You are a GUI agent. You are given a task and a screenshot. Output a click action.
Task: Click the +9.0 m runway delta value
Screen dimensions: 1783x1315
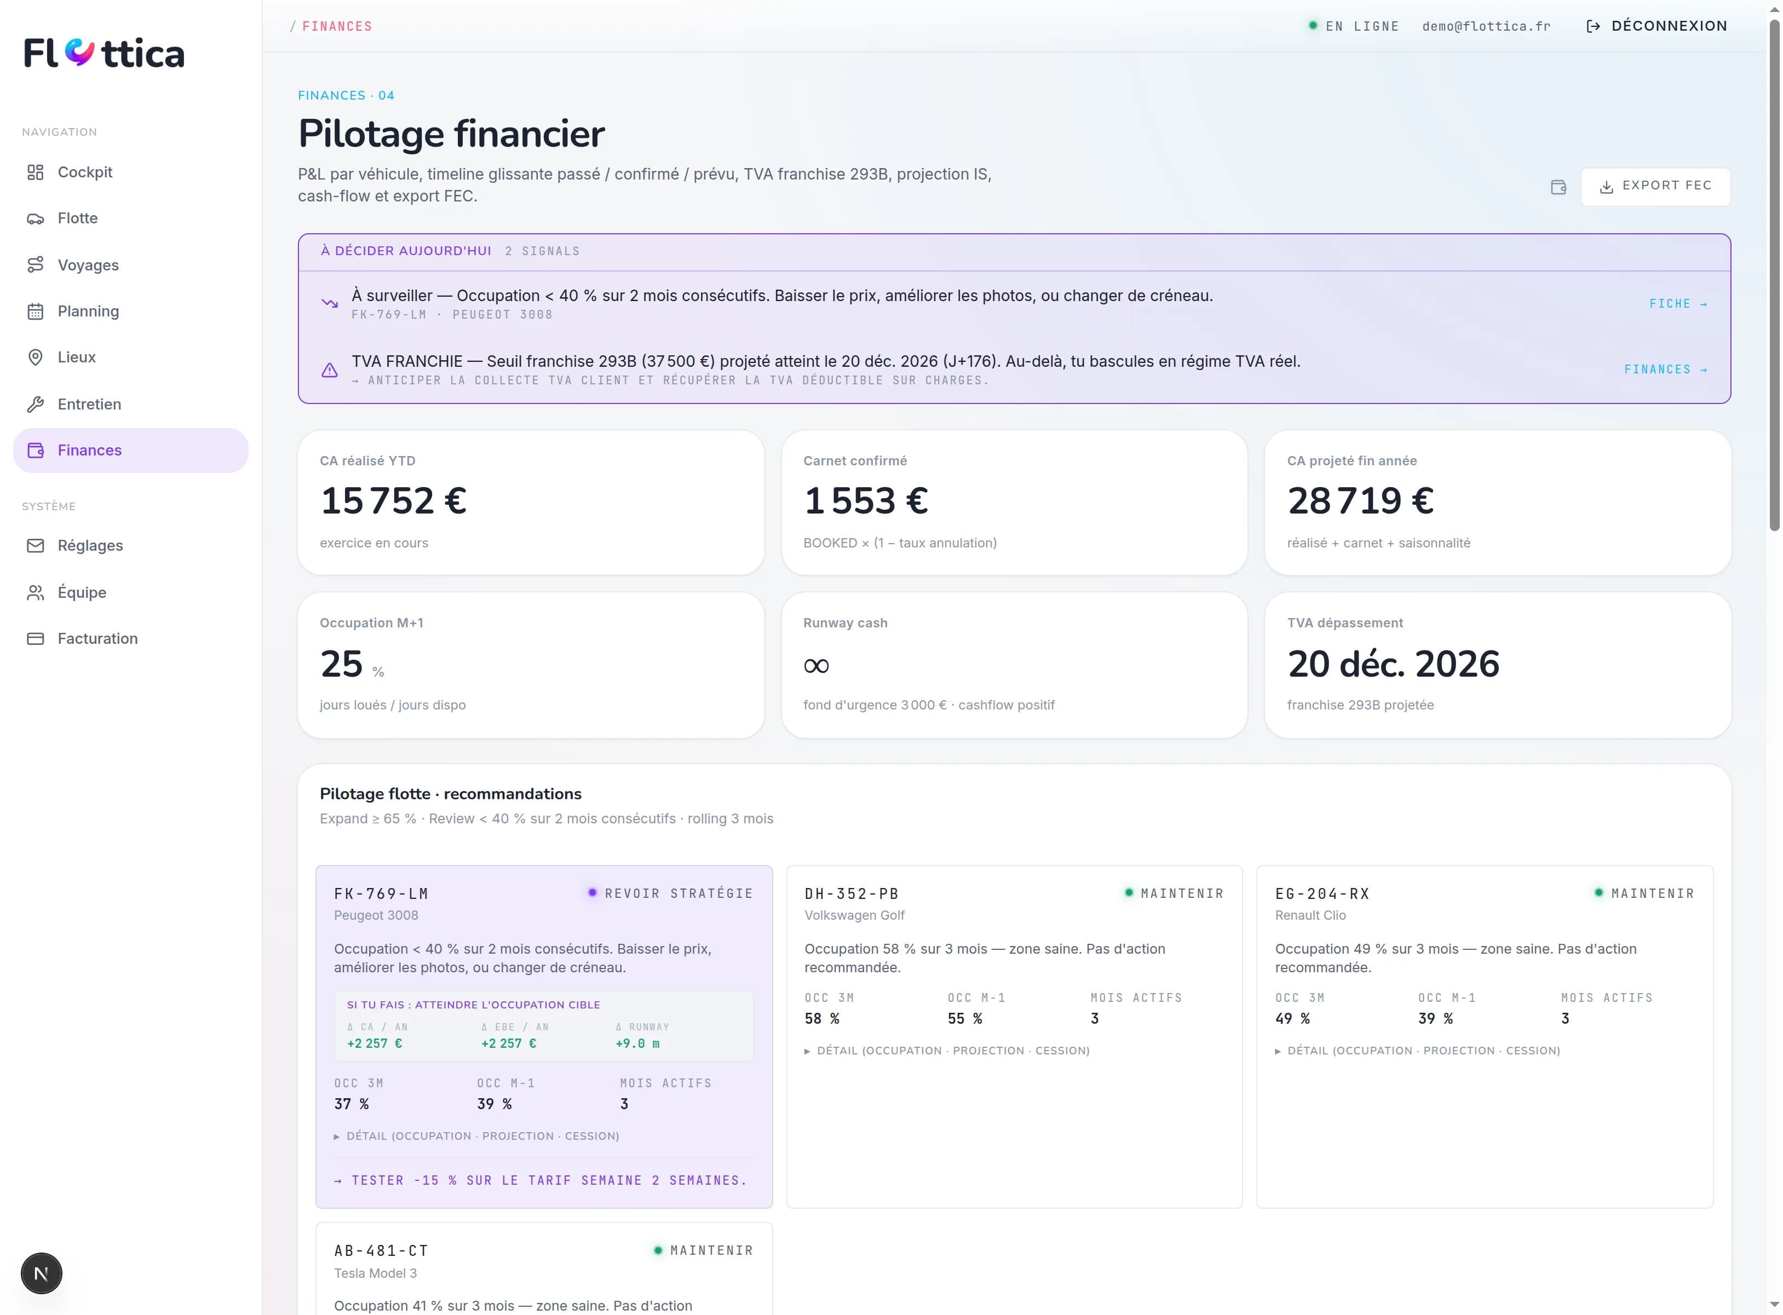pyautogui.click(x=637, y=1043)
